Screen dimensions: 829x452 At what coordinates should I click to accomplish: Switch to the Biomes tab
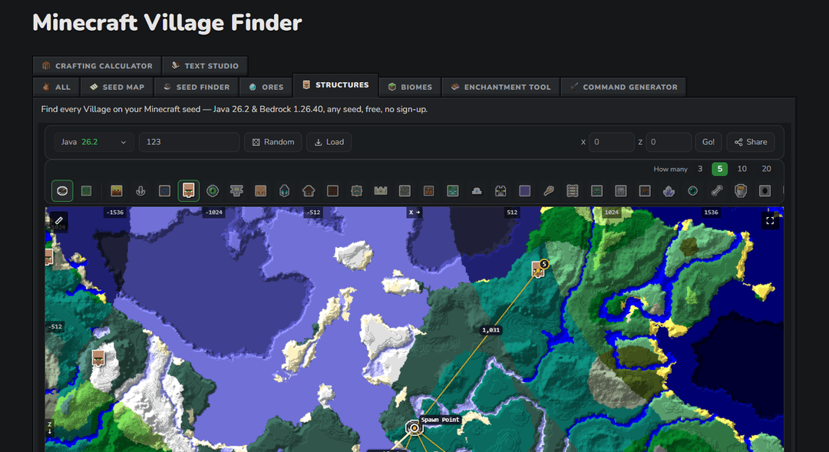click(410, 87)
